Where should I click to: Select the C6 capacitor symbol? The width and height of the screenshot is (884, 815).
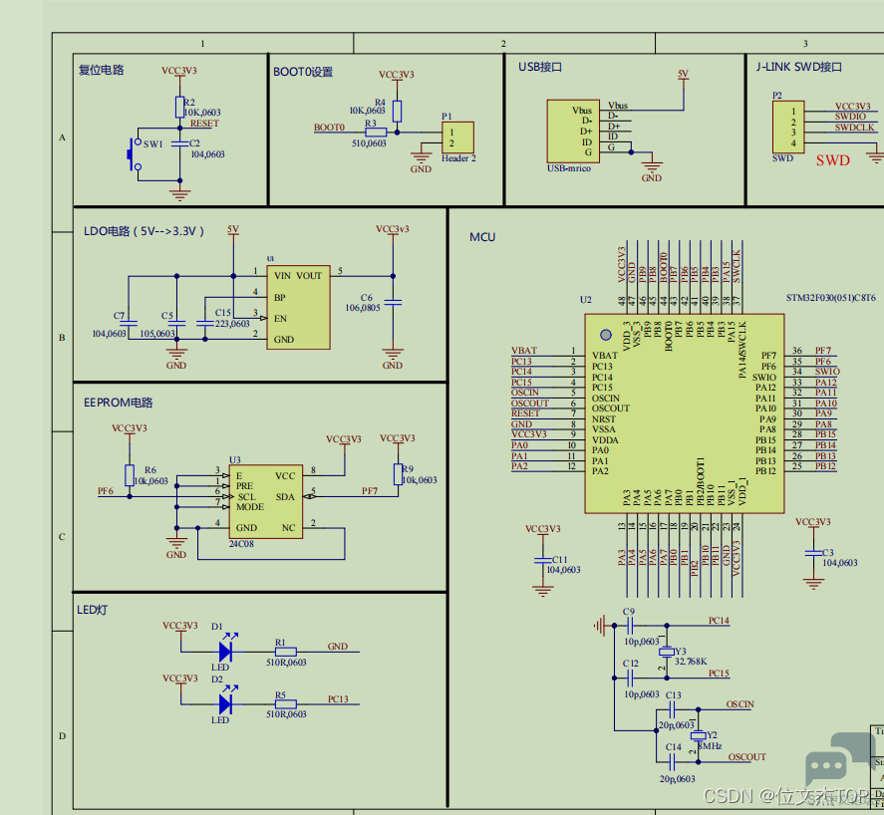[393, 303]
